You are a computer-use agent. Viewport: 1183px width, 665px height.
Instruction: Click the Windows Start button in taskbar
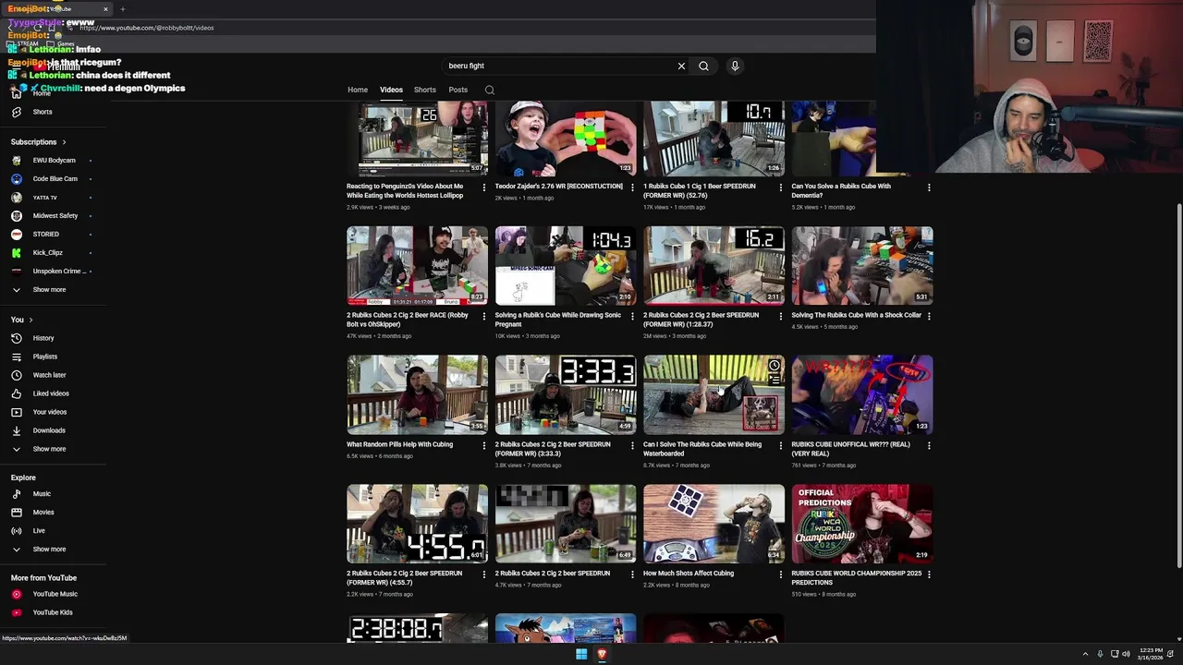581,654
